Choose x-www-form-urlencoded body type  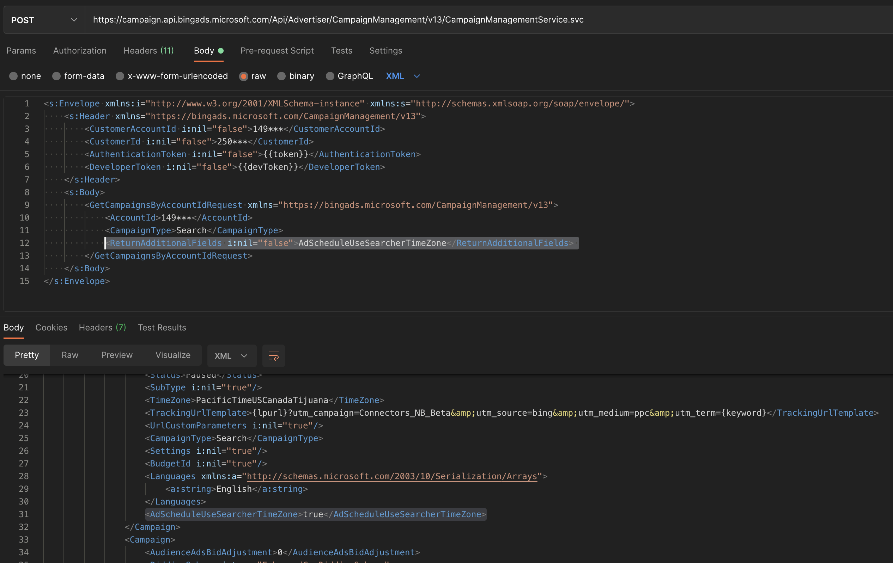pos(120,76)
